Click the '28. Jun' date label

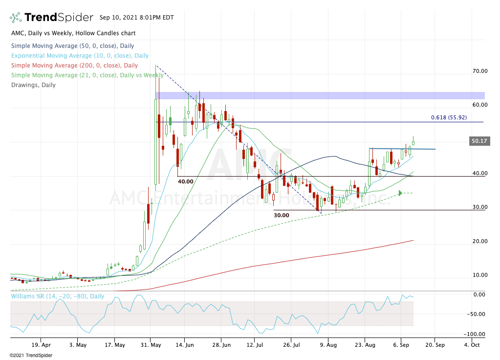pos(221,345)
